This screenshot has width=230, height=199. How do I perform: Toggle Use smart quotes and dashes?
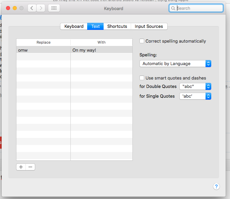pyautogui.click(x=142, y=78)
